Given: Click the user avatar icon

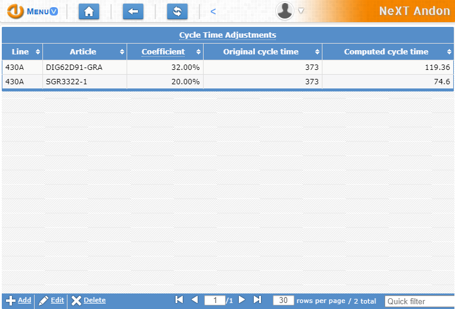Looking at the screenshot, I should (x=285, y=11).
